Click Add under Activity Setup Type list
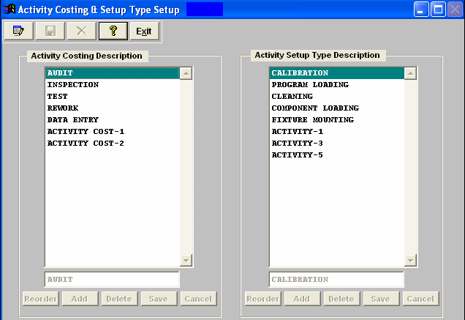The height and width of the screenshot is (320, 465). pos(302,299)
